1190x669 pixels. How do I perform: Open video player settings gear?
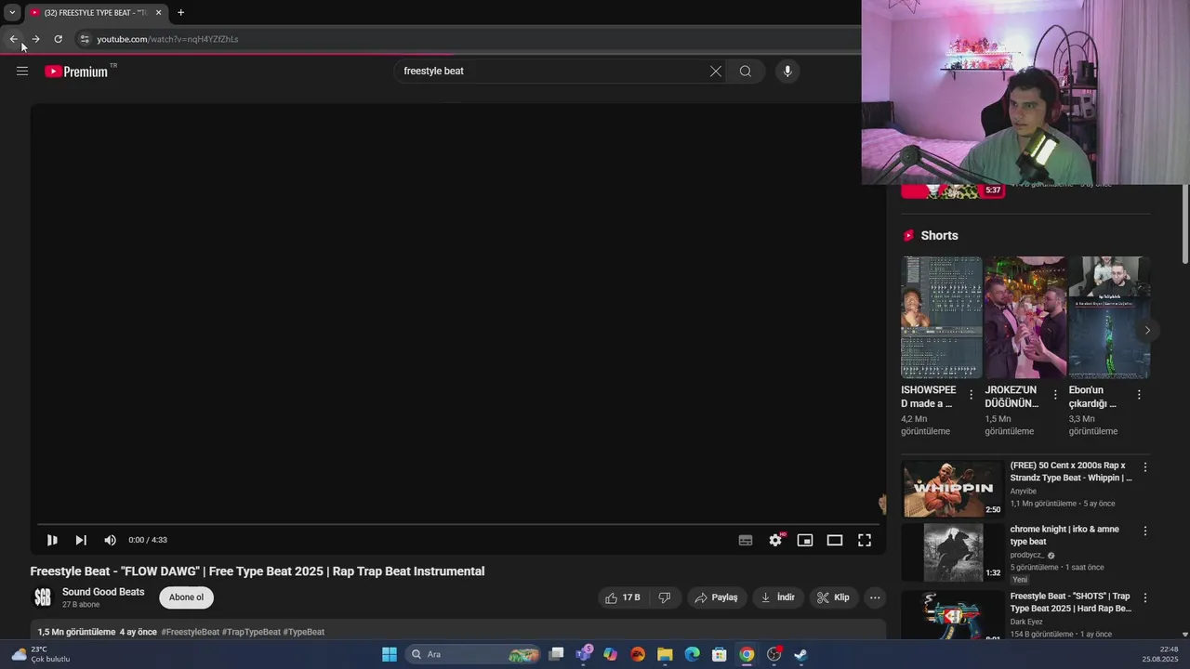point(775,540)
